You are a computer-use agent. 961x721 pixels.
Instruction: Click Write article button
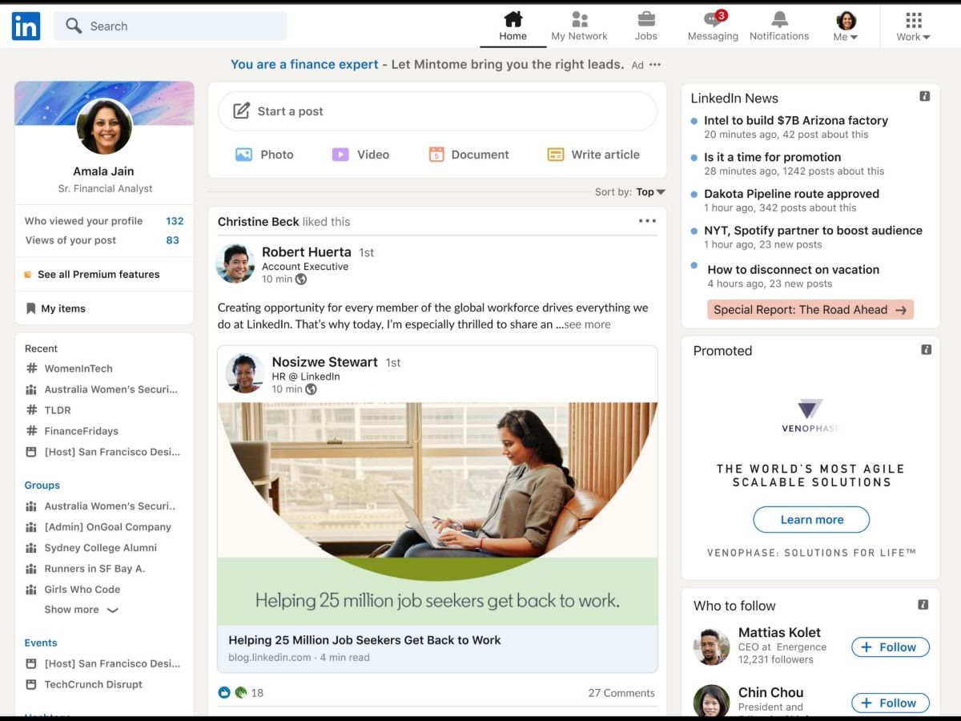593,155
